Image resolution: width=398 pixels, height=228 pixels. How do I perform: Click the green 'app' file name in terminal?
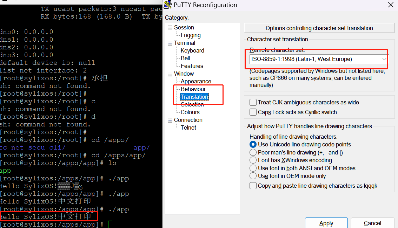[x=6, y=171]
